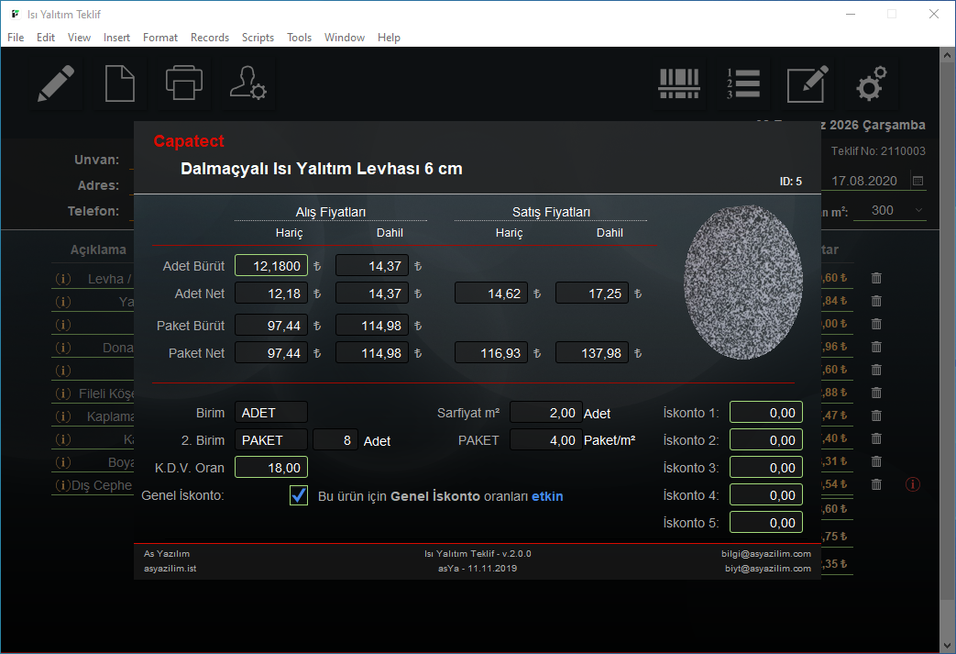
Task: Open the Insert menu
Action: pyautogui.click(x=116, y=38)
